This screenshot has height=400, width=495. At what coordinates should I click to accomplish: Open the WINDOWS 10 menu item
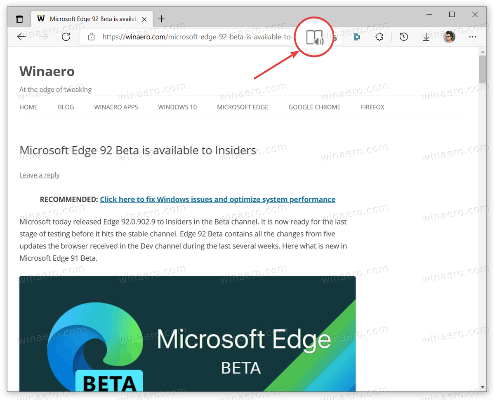pos(177,107)
